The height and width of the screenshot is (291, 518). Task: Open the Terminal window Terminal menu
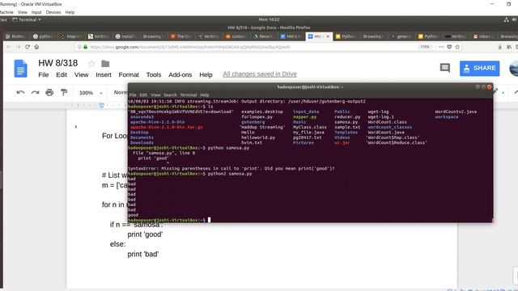pyautogui.click(x=189, y=95)
